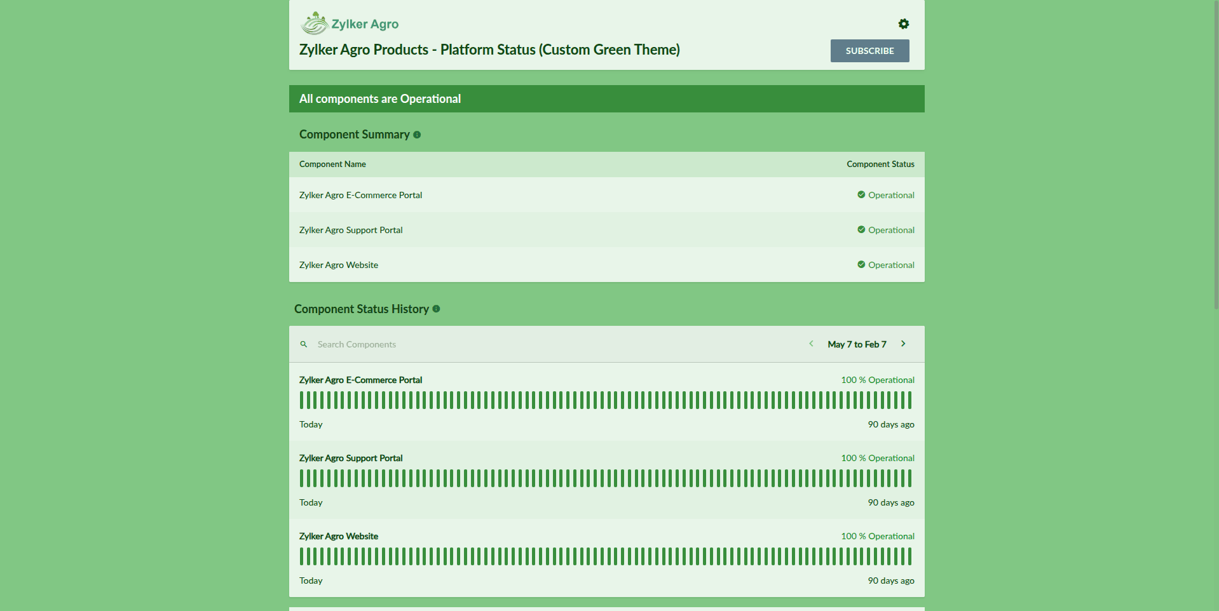Click the Zylker Agro logo
The width and height of the screenshot is (1219, 611).
[350, 23]
